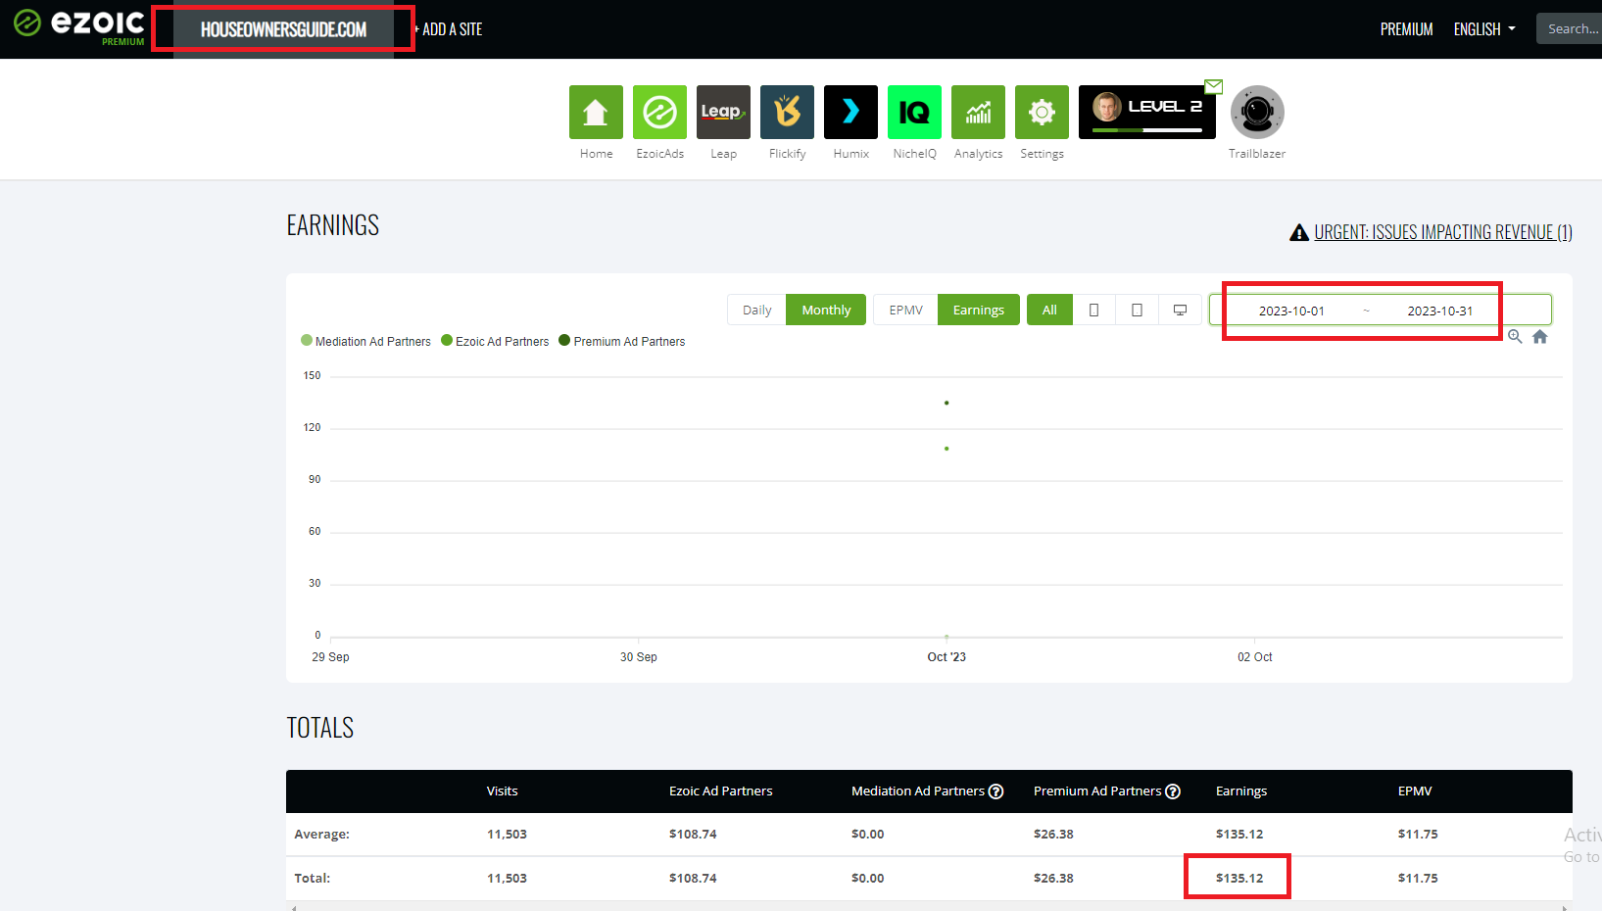
Task: Filter earnings by desktop device
Action: (1180, 310)
